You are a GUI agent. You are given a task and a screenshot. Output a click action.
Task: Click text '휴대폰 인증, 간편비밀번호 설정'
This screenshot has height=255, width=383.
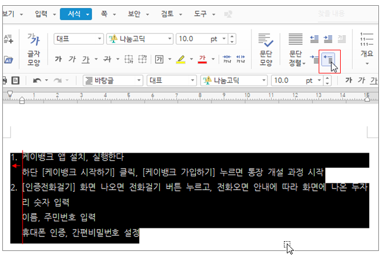tap(81, 232)
